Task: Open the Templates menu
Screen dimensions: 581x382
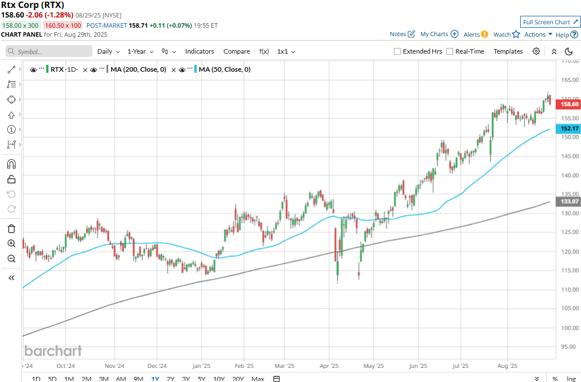Action: [508, 51]
